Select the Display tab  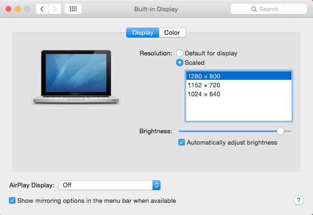[x=143, y=33]
